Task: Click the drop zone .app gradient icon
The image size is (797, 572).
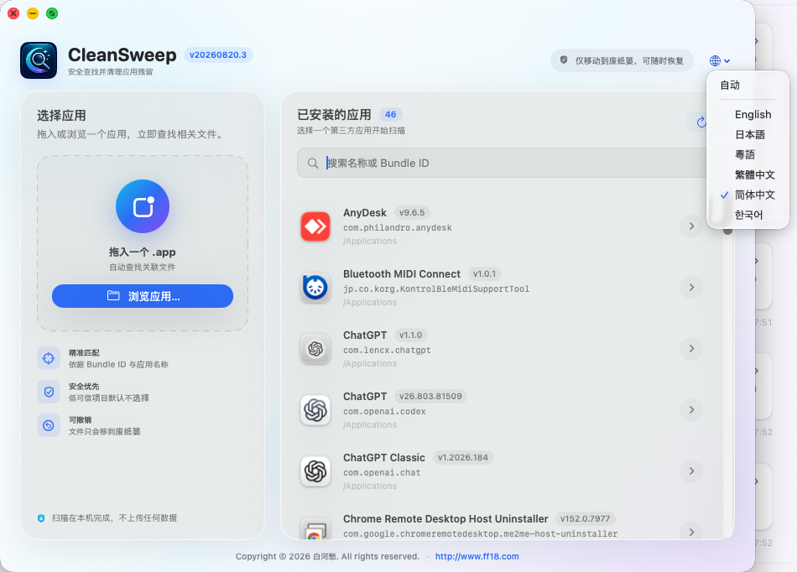Action: pos(143,206)
